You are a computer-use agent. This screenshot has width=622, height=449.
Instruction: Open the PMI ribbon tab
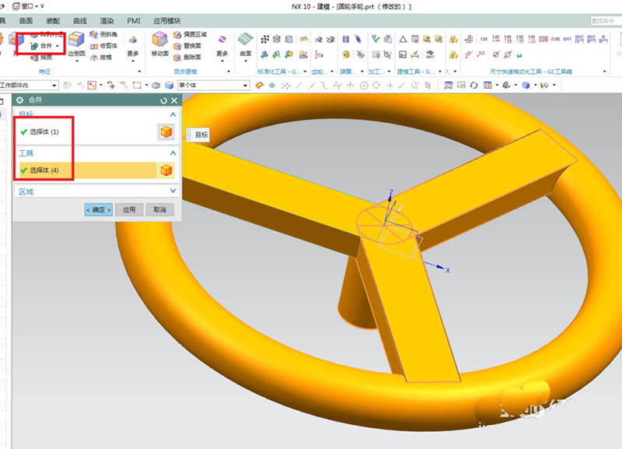(x=134, y=21)
